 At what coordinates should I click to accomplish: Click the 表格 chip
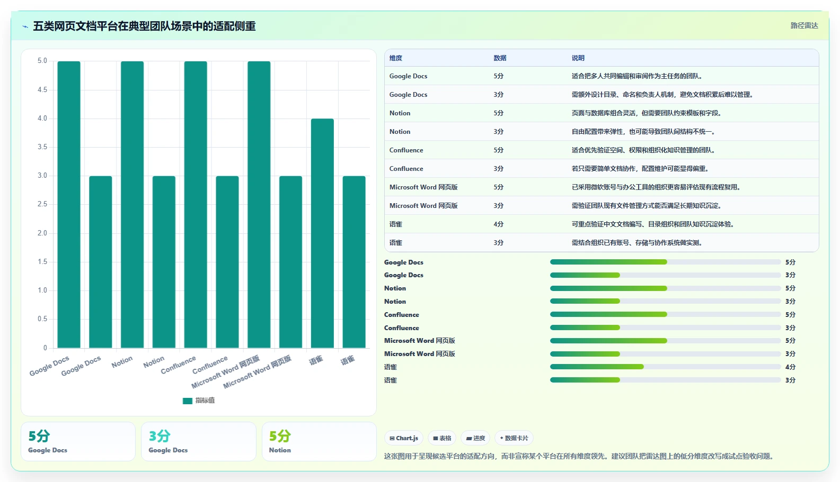pos(442,438)
